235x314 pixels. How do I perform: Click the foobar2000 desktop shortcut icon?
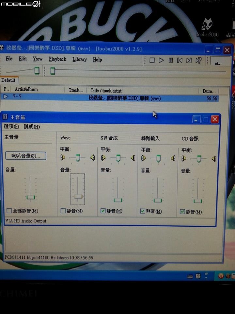tap(208, 27)
